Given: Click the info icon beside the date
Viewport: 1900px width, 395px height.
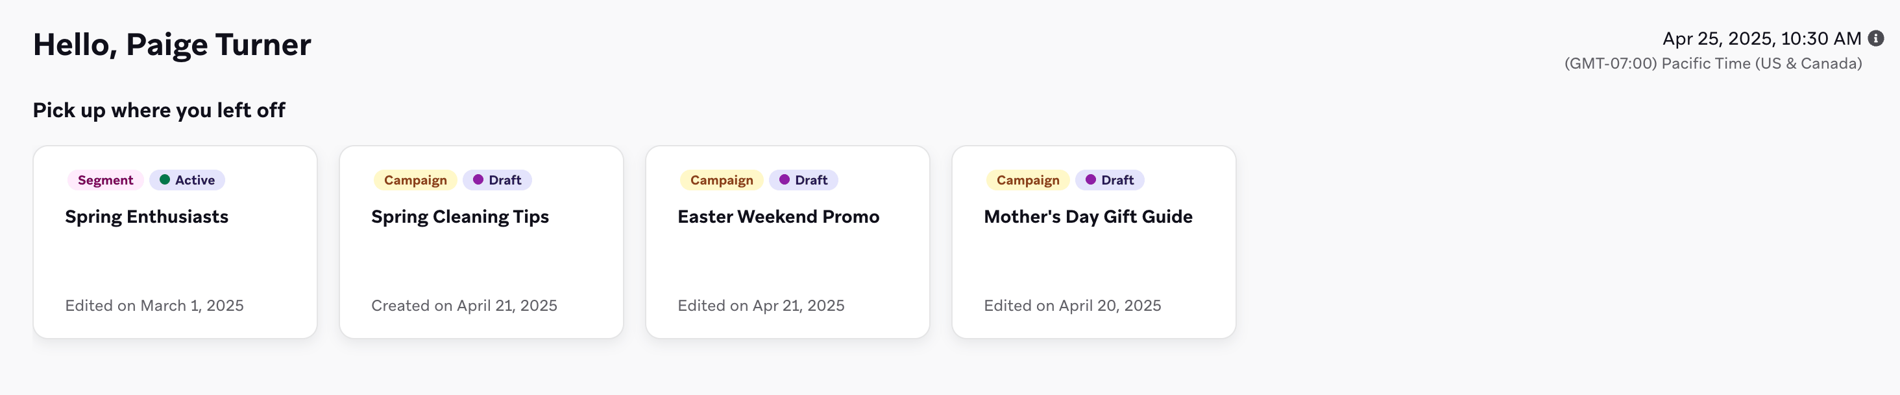Looking at the screenshot, I should (x=1875, y=38).
